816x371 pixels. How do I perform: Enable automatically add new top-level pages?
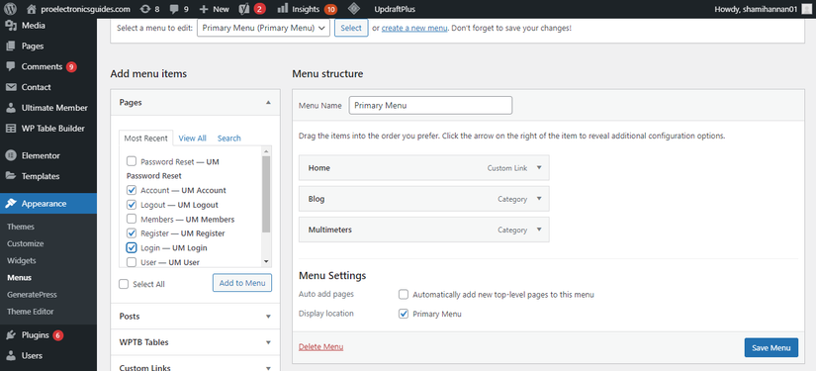pyautogui.click(x=404, y=295)
